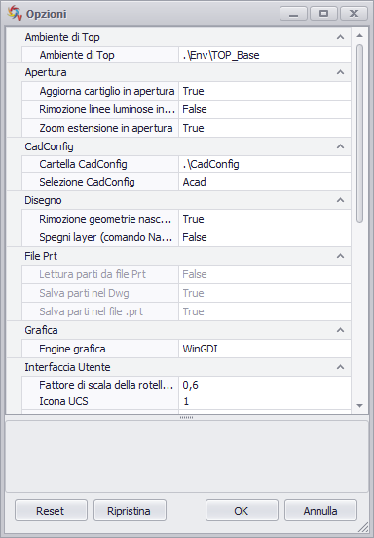Click the scrollbar up arrow
This screenshot has width=374, height=538.
tap(359, 35)
